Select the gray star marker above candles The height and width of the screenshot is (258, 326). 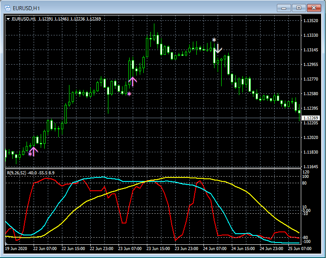point(214,39)
